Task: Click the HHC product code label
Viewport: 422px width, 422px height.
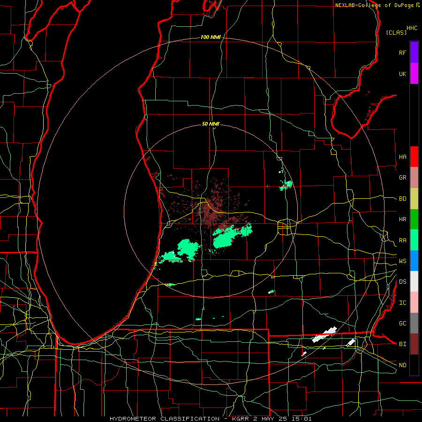Action: (412, 28)
